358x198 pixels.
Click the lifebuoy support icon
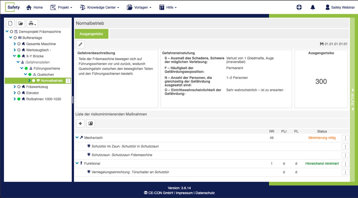click(x=299, y=7)
